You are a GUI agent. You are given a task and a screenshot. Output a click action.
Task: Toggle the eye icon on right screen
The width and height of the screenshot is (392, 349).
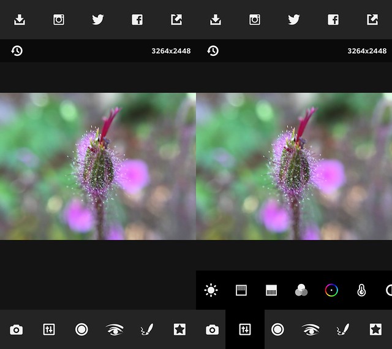[311, 329]
